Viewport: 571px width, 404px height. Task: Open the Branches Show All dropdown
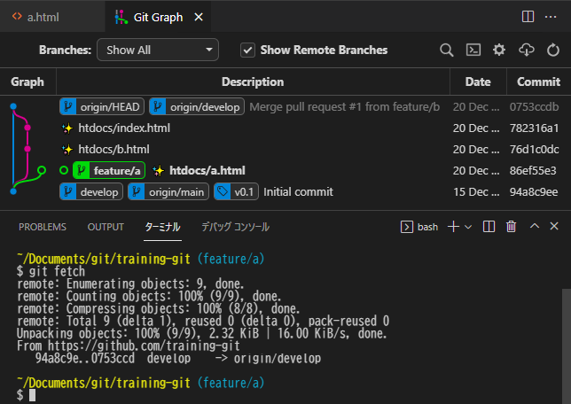coord(158,50)
